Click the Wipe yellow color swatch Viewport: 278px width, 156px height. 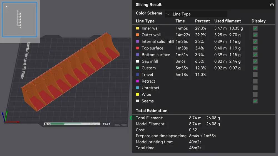point(137,95)
